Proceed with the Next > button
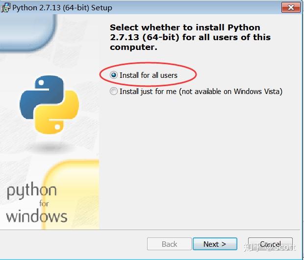Viewport: 304px width, 260px height. click(215, 244)
